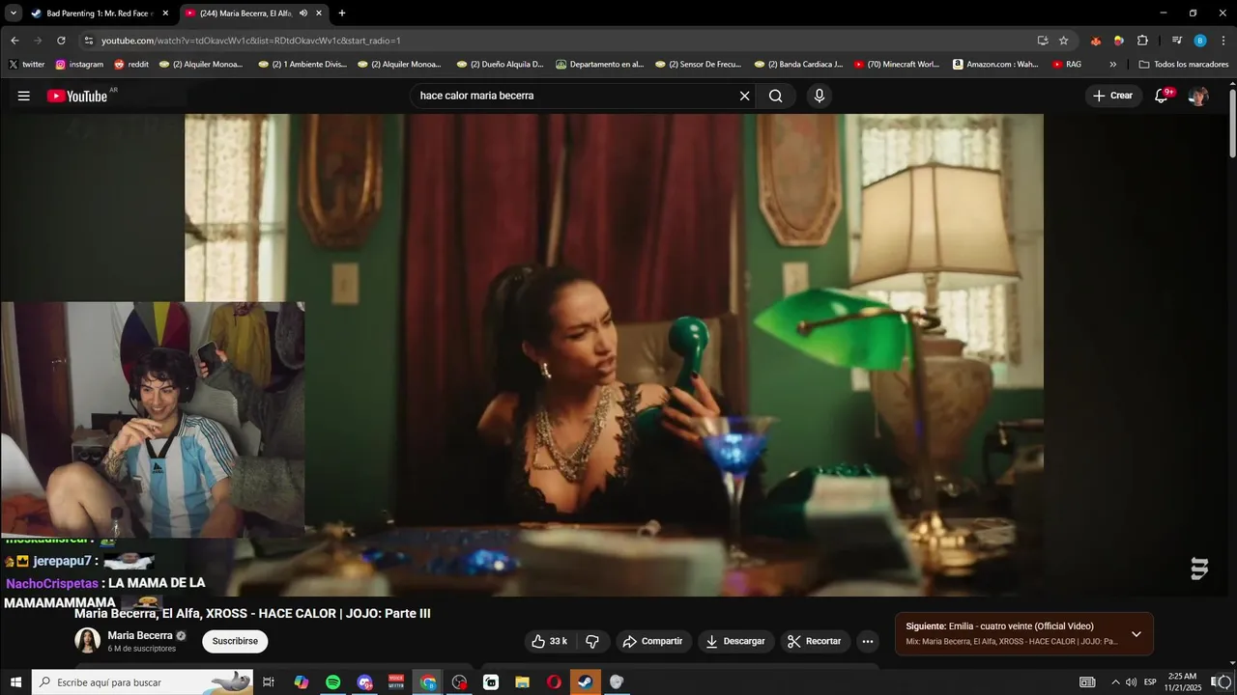1237x695 pixels.
Task: Open the RAG bookmark
Action: pyautogui.click(x=1067, y=65)
